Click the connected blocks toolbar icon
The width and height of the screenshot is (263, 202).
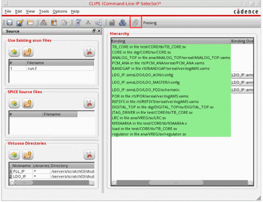pyautogui.click(x=99, y=23)
